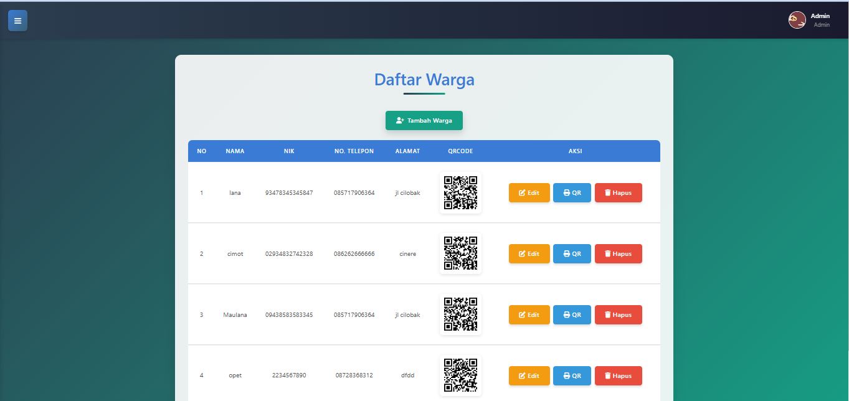Click the NAMA column header

(235, 151)
